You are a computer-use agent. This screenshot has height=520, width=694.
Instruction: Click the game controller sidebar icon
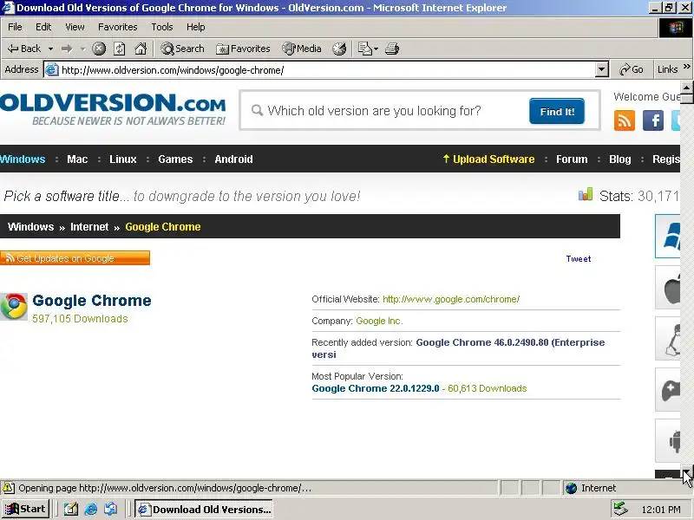668,390
